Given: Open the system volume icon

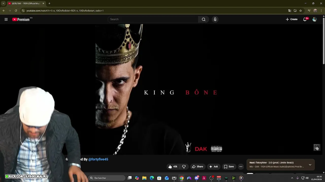Looking at the screenshot, I should [x=307, y=178].
